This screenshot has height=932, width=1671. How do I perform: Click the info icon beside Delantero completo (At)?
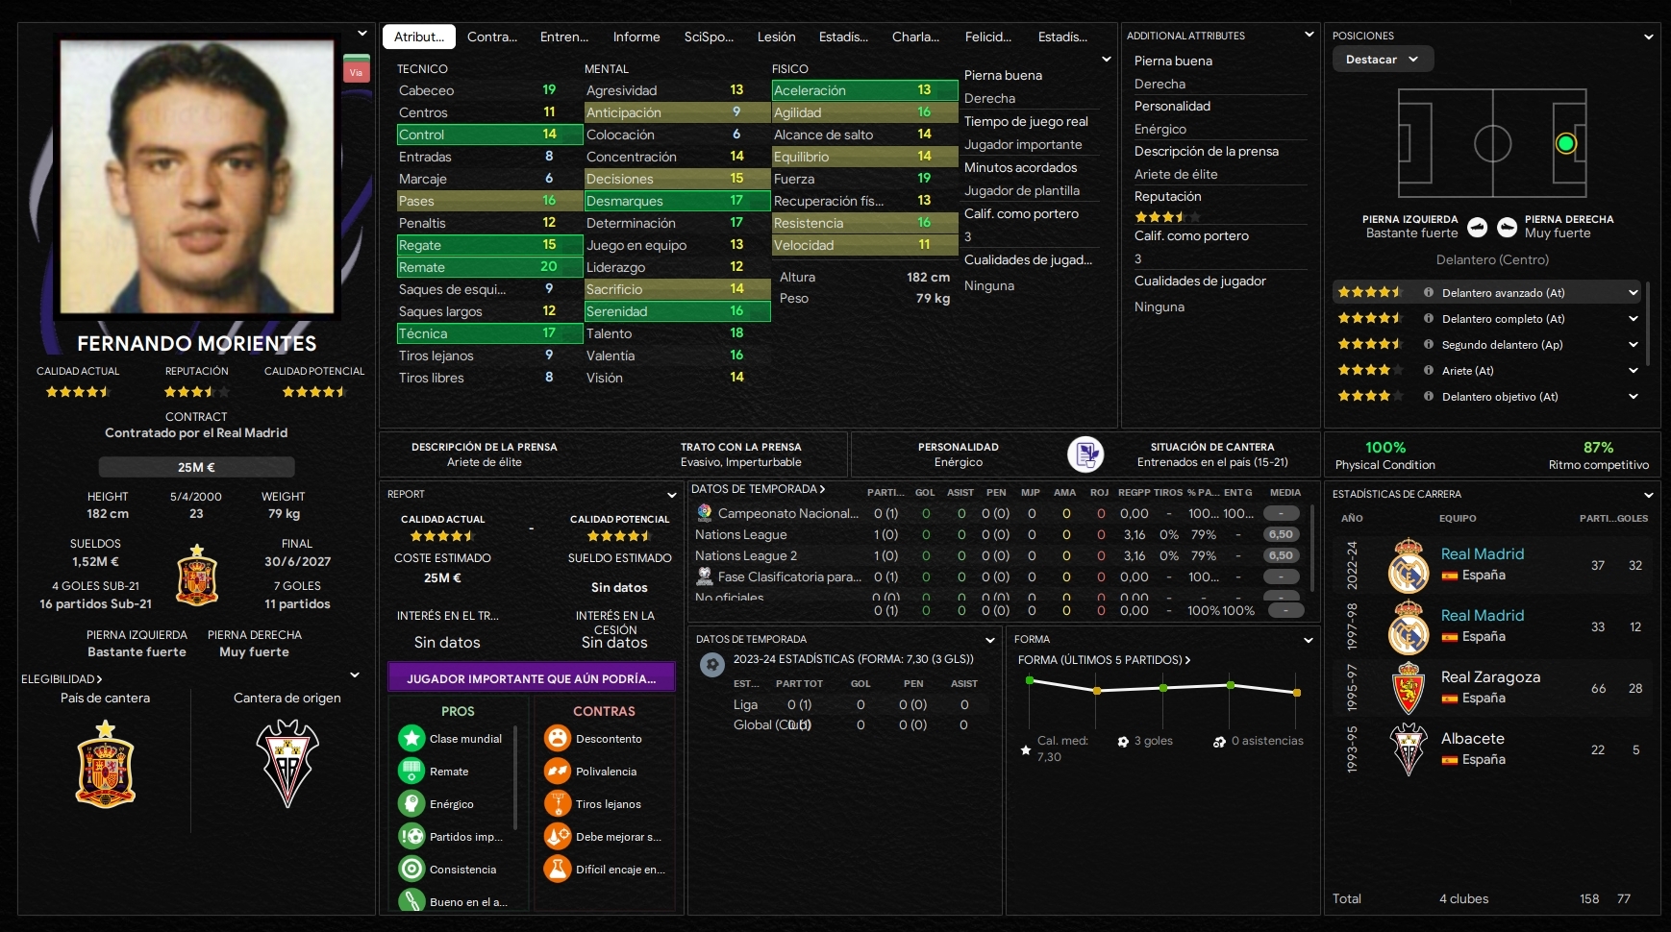click(1429, 319)
